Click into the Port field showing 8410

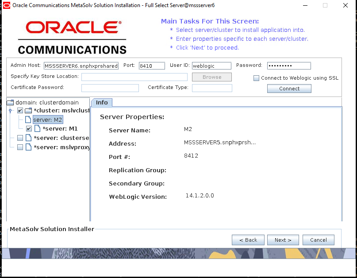[152, 66]
